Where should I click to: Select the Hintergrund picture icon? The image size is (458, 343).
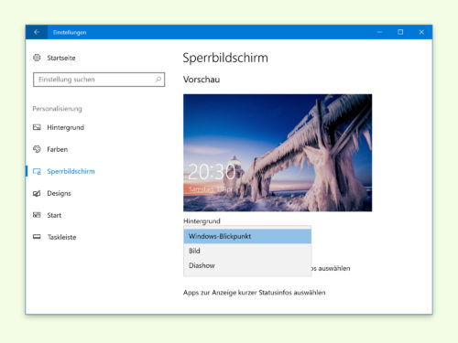37,127
